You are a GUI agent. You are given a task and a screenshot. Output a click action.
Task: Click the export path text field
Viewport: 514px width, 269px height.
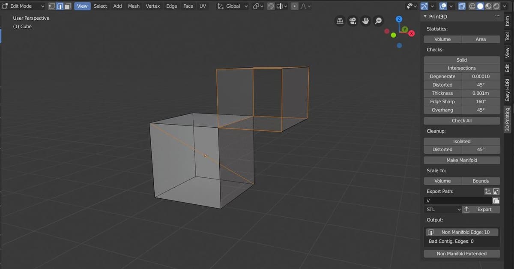(x=458, y=200)
